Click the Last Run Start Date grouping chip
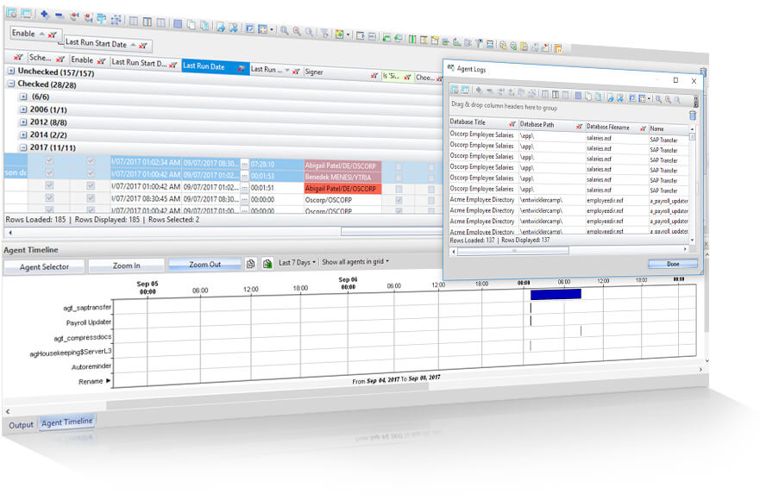The image size is (760, 500). [x=106, y=44]
